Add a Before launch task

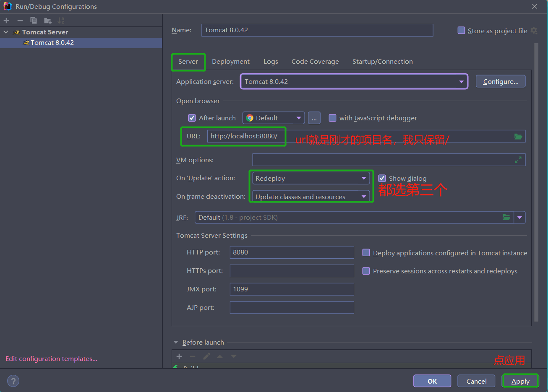coord(179,356)
